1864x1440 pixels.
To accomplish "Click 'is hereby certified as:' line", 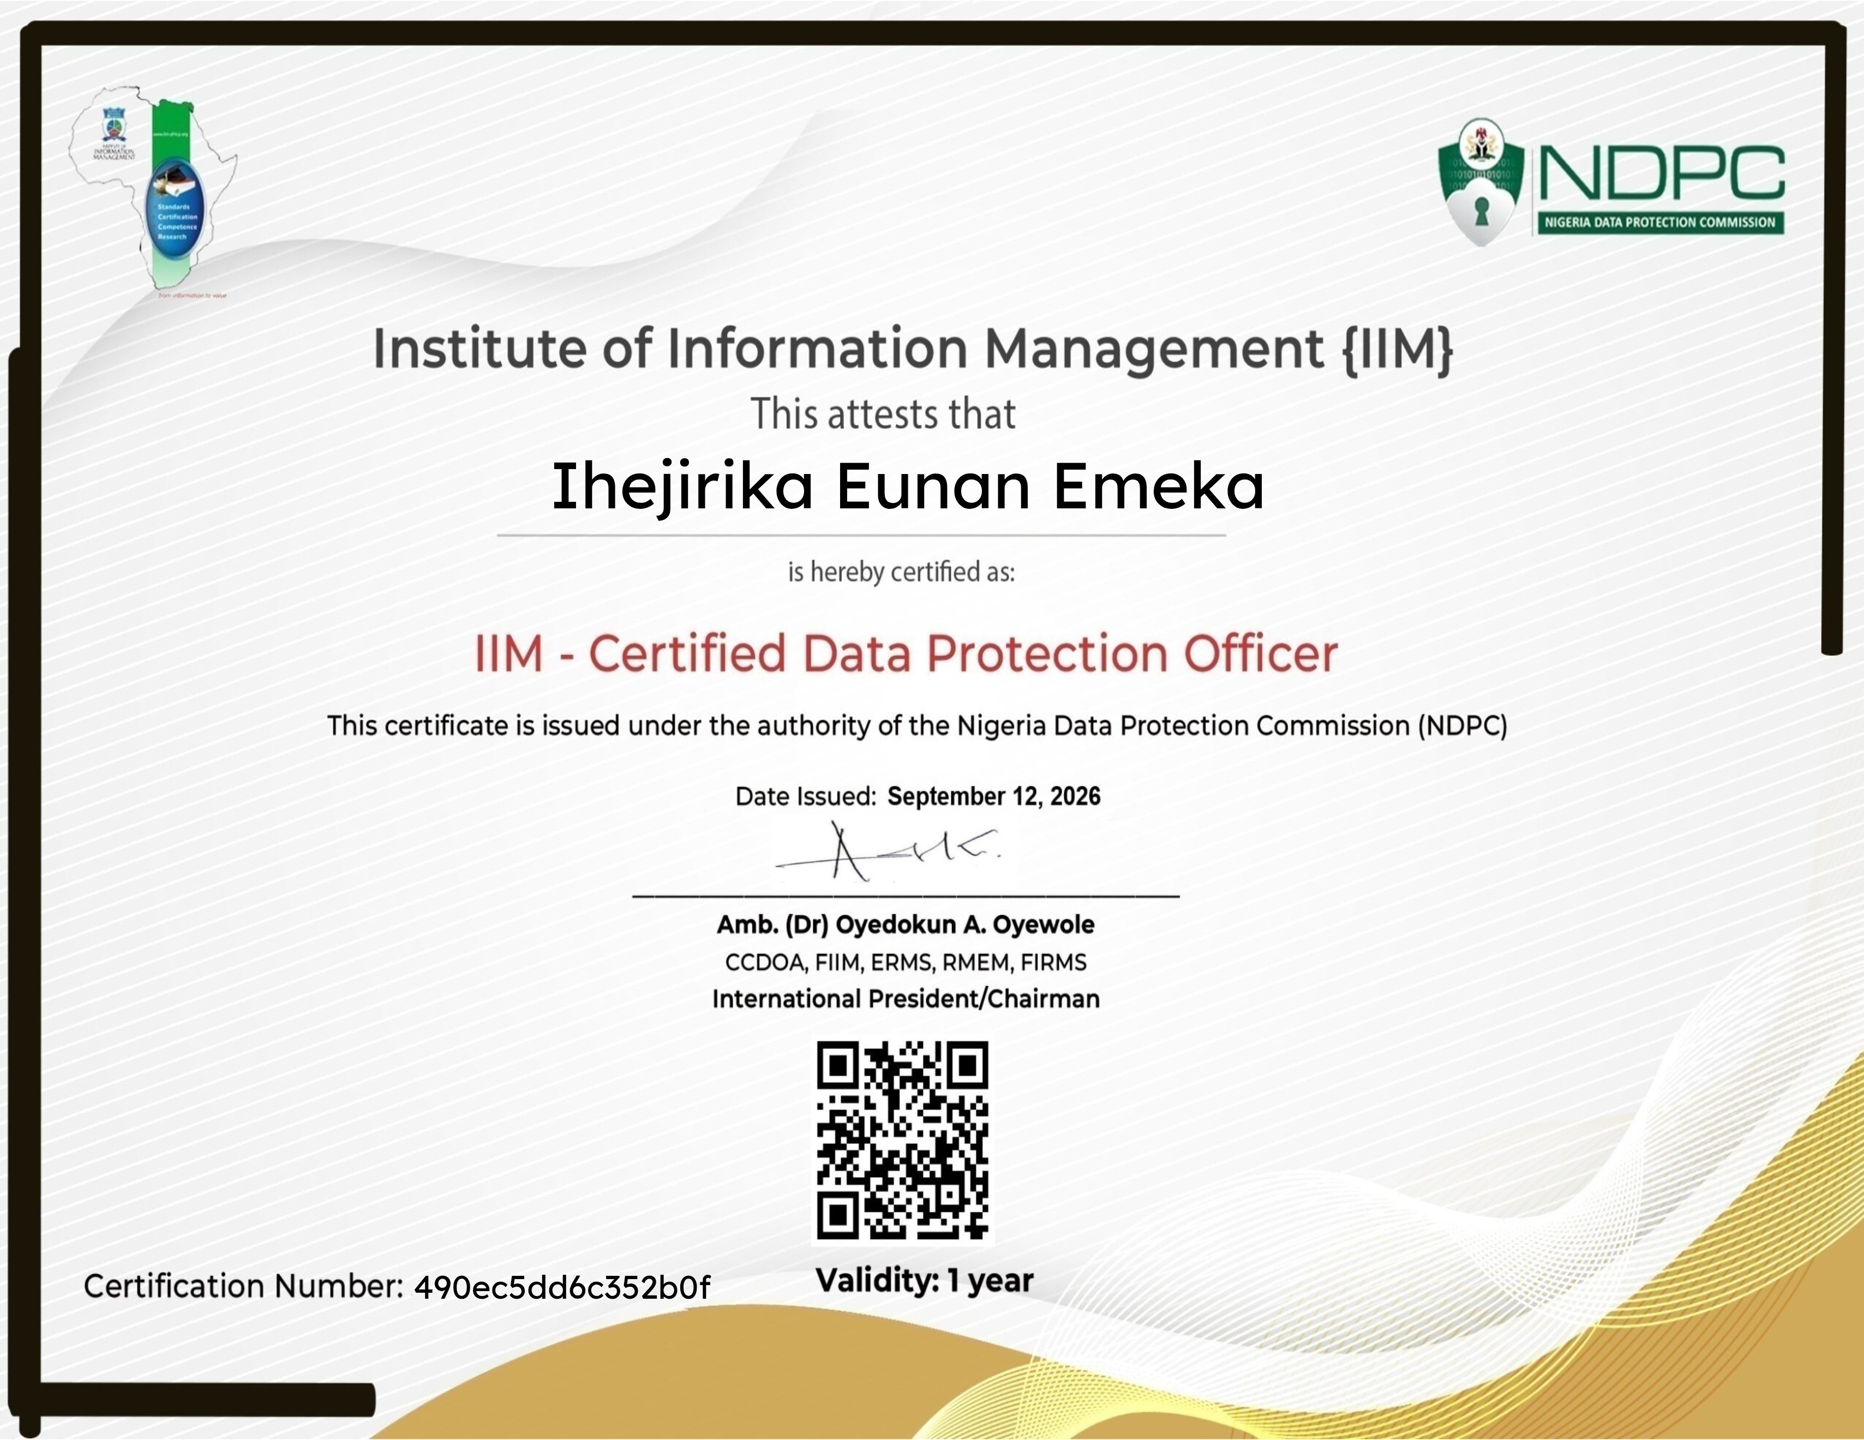I will [x=901, y=572].
